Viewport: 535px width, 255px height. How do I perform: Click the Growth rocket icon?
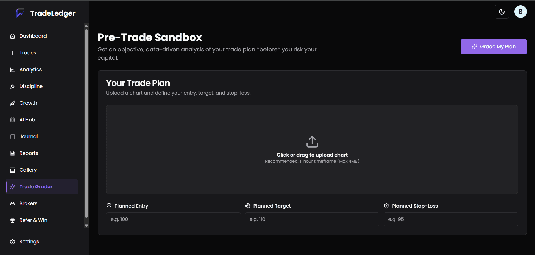(x=13, y=103)
